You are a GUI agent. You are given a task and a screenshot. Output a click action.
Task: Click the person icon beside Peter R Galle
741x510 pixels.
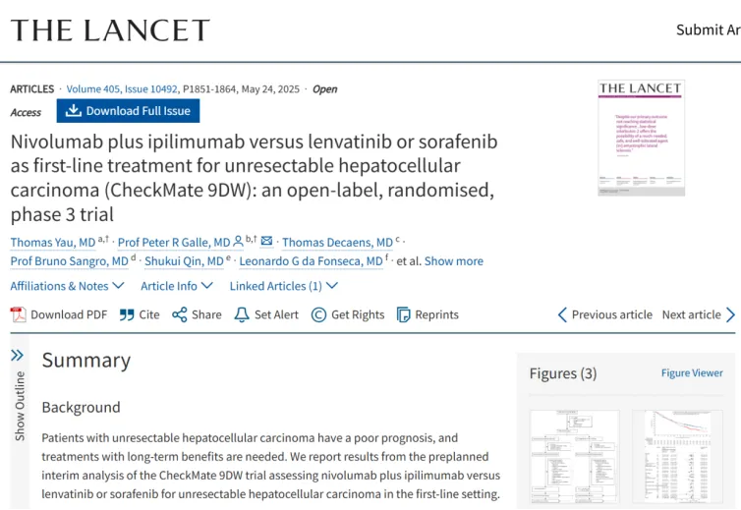point(238,241)
